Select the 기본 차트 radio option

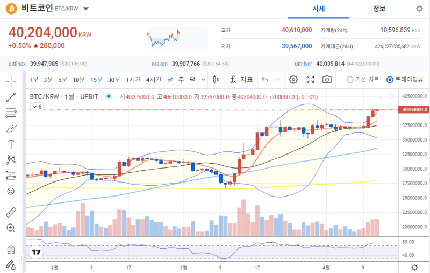click(x=363, y=80)
